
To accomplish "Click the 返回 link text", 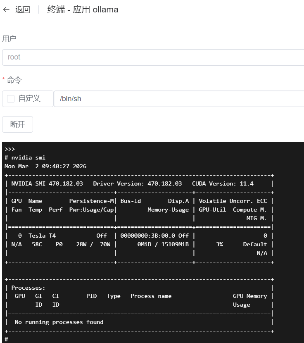I will pyautogui.click(x=23, y=10).
